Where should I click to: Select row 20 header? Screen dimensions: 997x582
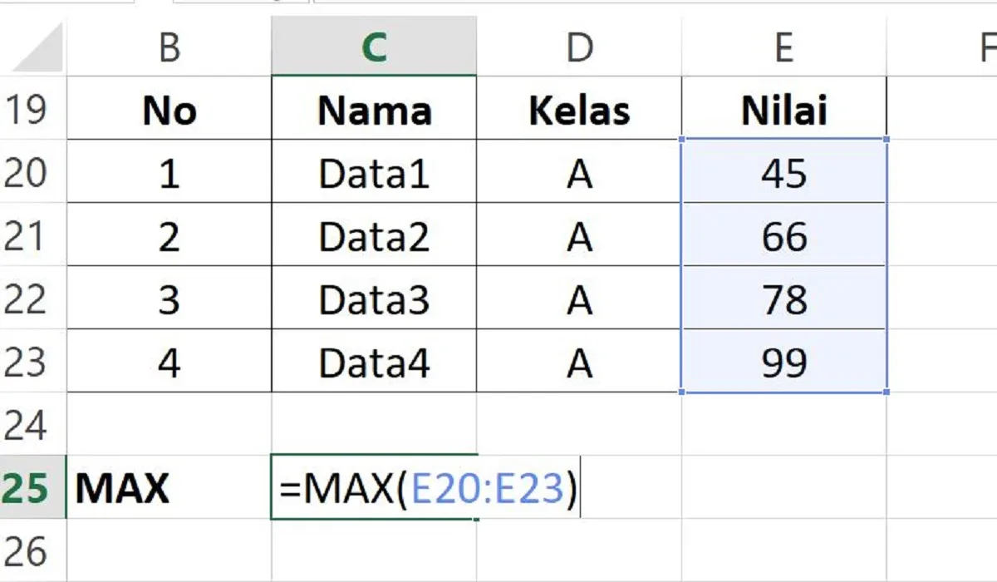click(x=33, y=172)
